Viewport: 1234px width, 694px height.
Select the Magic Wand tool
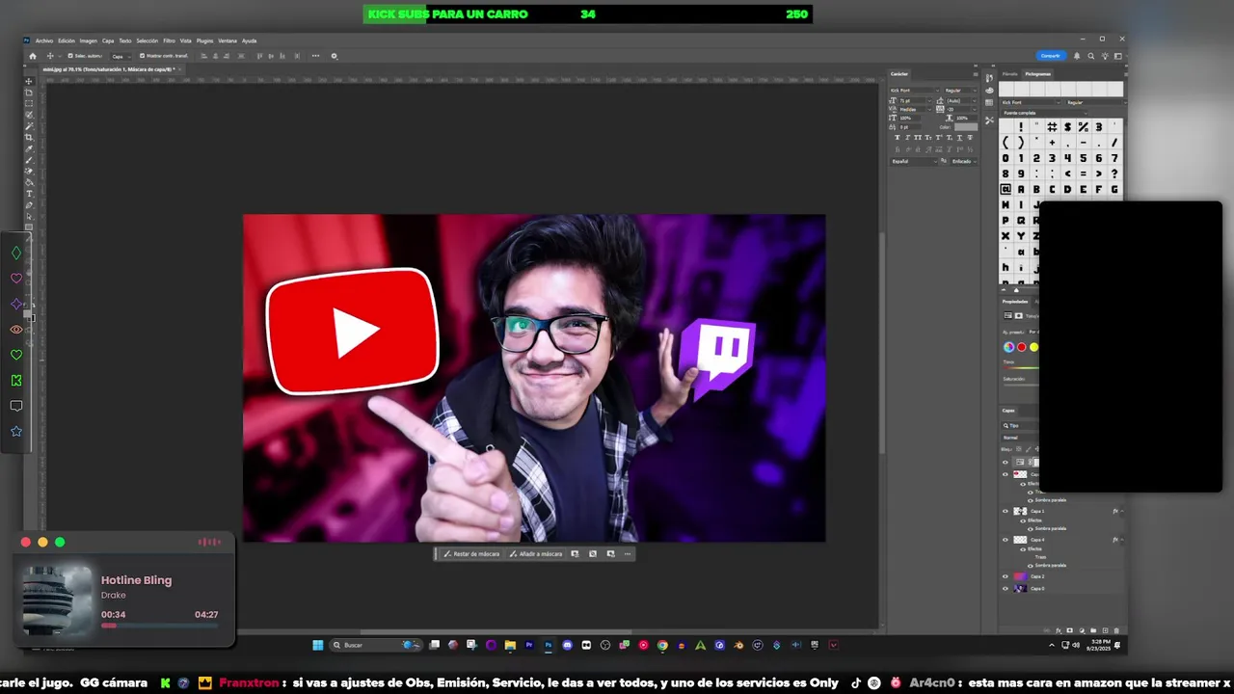[x=28, y=126]
